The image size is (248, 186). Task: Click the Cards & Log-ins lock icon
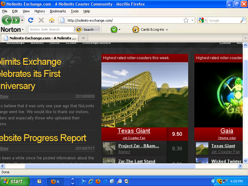136,29
